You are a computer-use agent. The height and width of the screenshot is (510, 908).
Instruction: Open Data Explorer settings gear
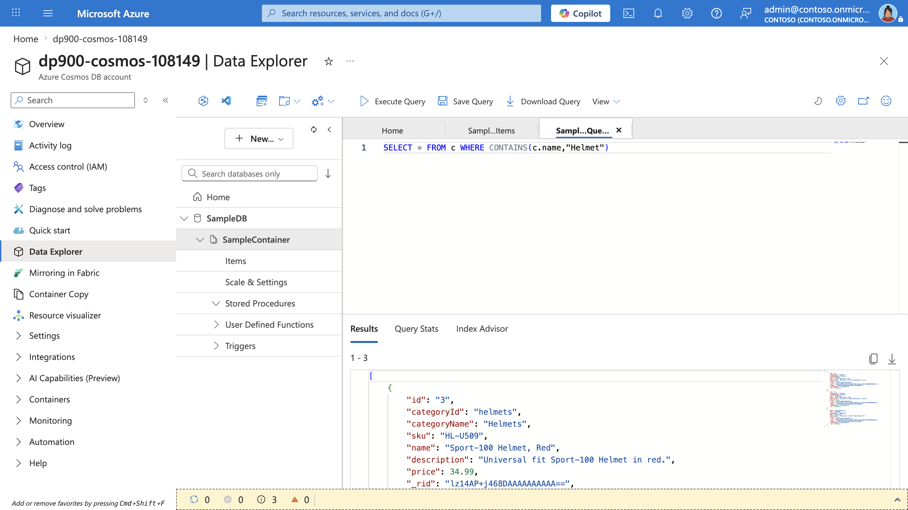(841, 101)
